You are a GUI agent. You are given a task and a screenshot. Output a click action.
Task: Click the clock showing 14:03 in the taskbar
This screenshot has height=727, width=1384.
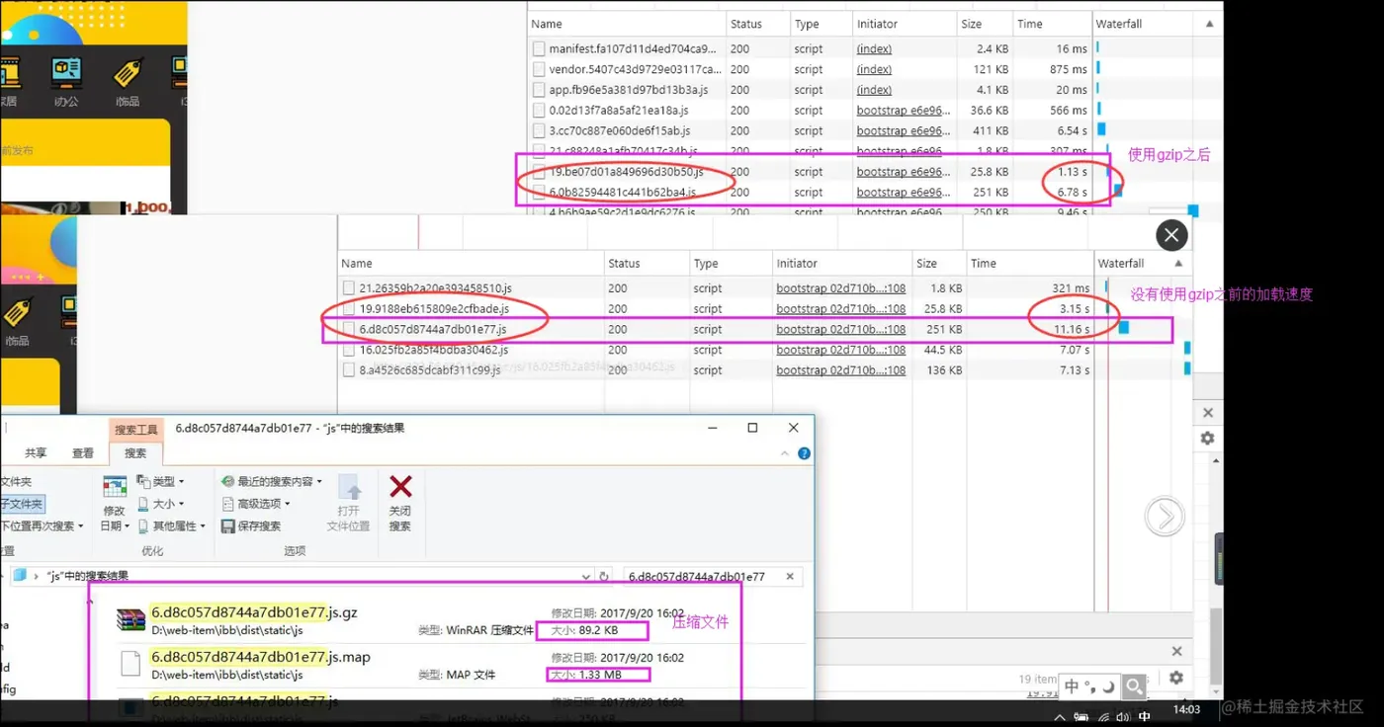click(1187, 709)
